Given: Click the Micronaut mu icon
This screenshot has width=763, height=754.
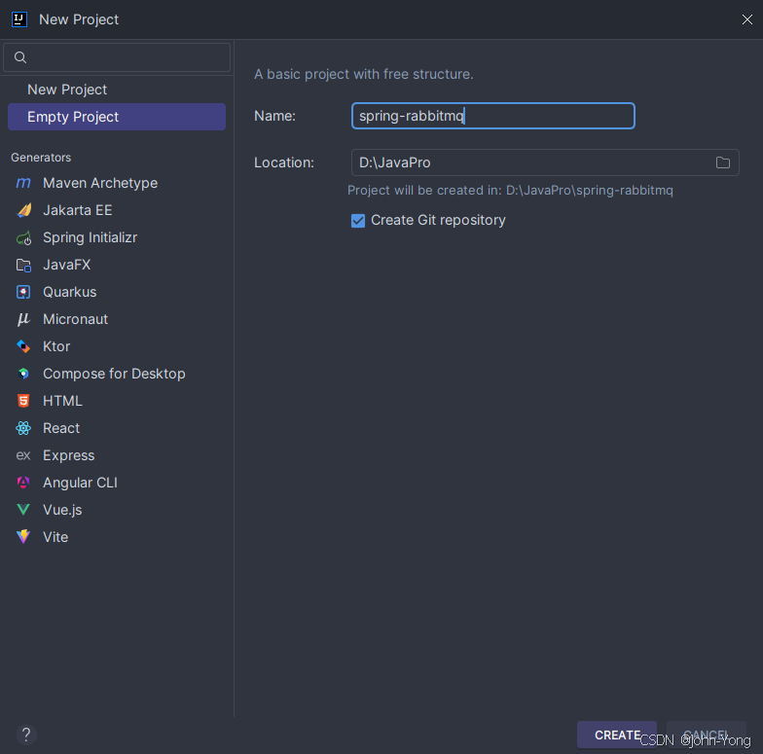Looking at the screenshot, I should [x=23, y=319].
